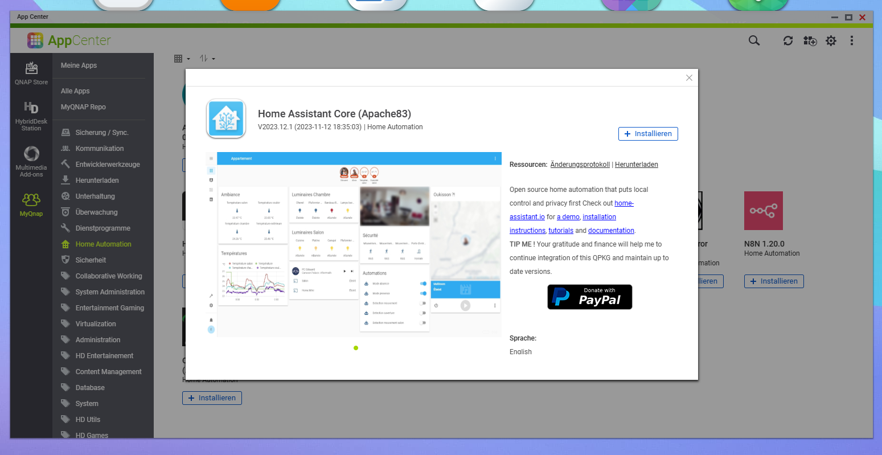882x455 pixels.
Task: Click the N8N app icon
Action: pyautogui.click(x=764, y=211)
